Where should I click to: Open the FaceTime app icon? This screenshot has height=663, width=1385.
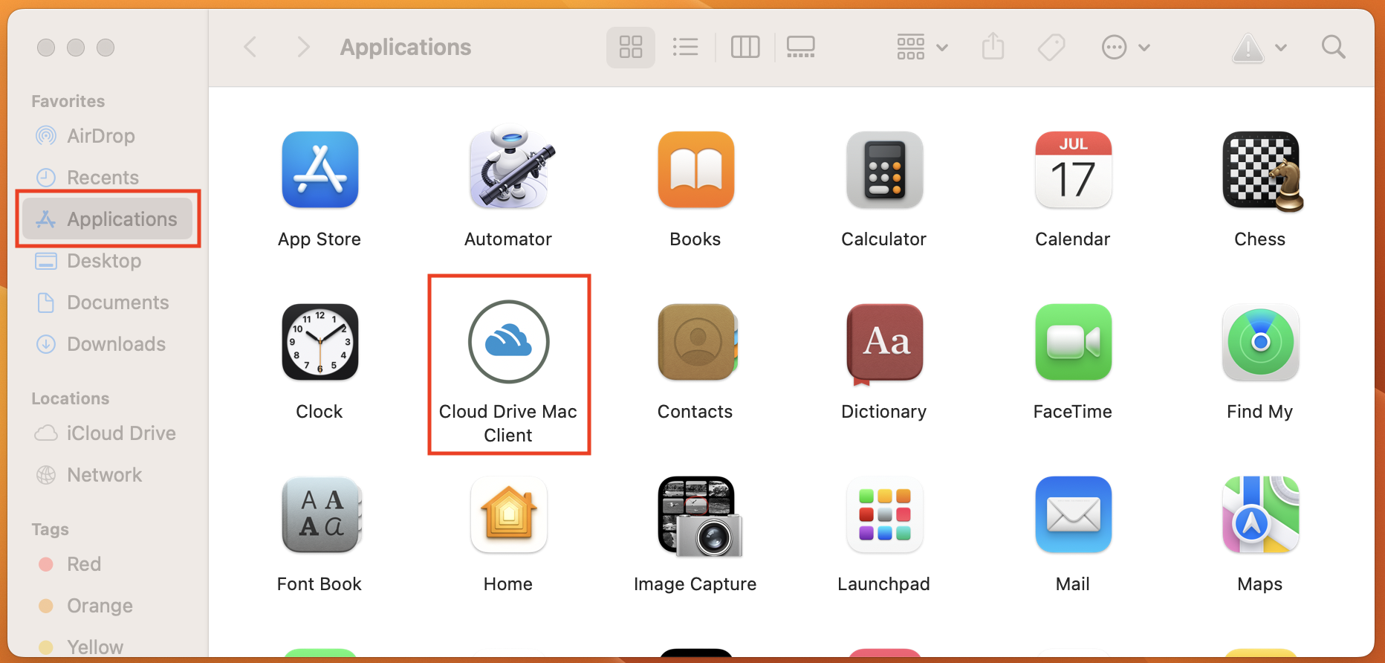pos(1073,342)
